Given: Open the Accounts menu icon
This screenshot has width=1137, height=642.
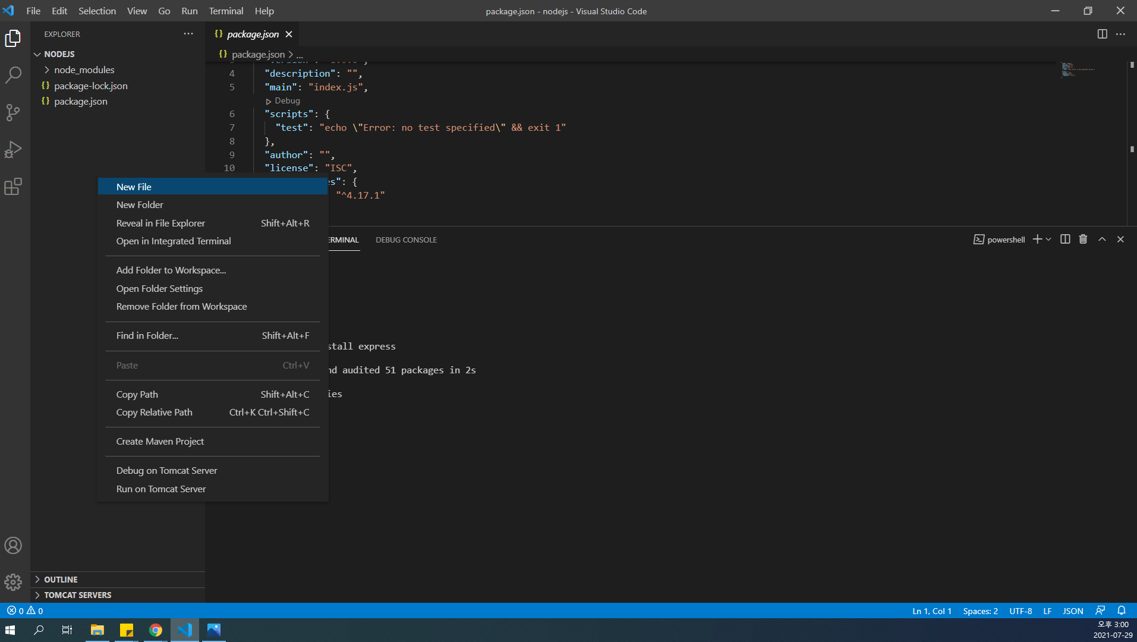Looking at the screenshot, I should [13, 545].
